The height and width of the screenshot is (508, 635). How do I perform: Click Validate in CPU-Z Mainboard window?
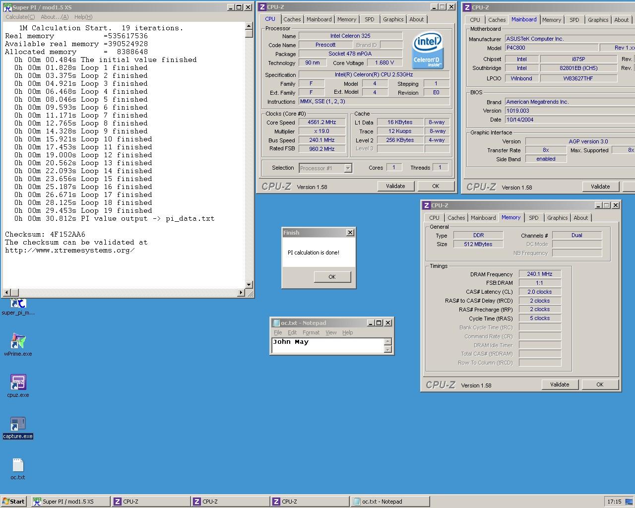pyautogui.click(x=600, y=187)
